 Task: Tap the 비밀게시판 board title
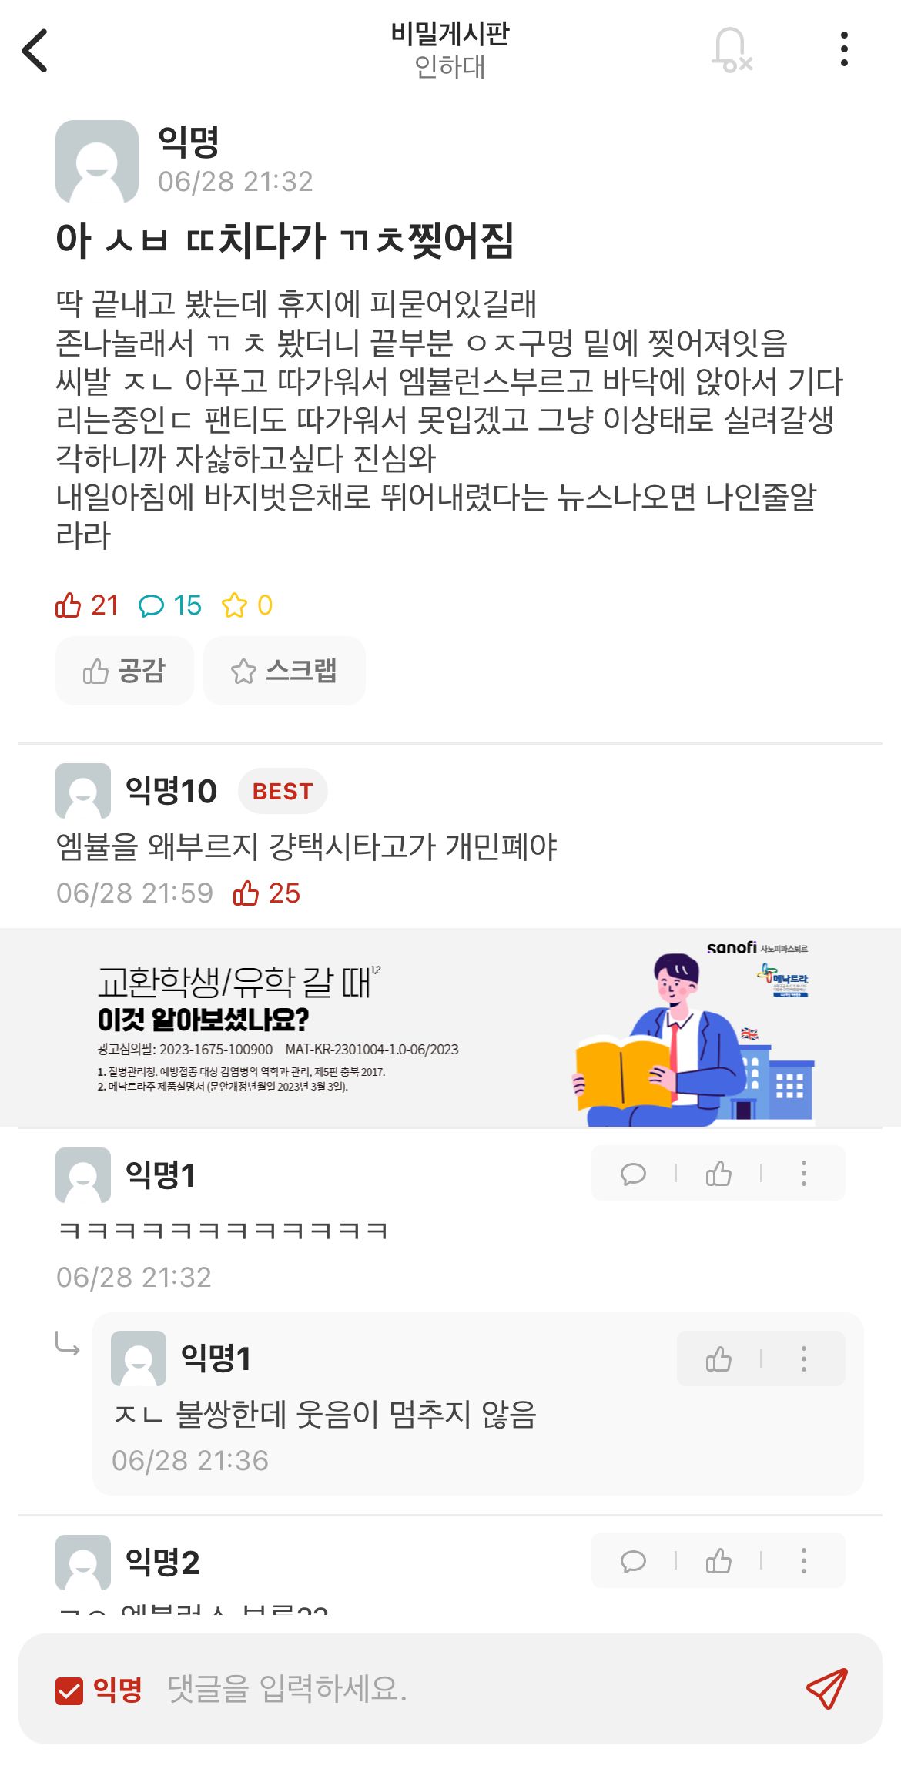[x=450, y=34]
